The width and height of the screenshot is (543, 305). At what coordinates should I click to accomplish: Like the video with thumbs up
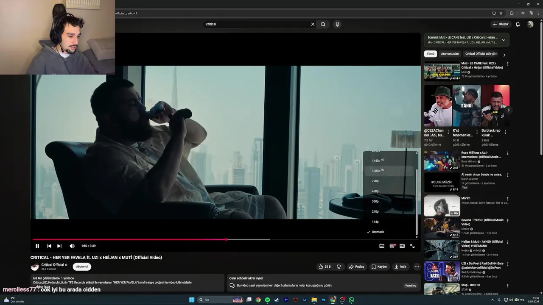click(x=325, y=267)
